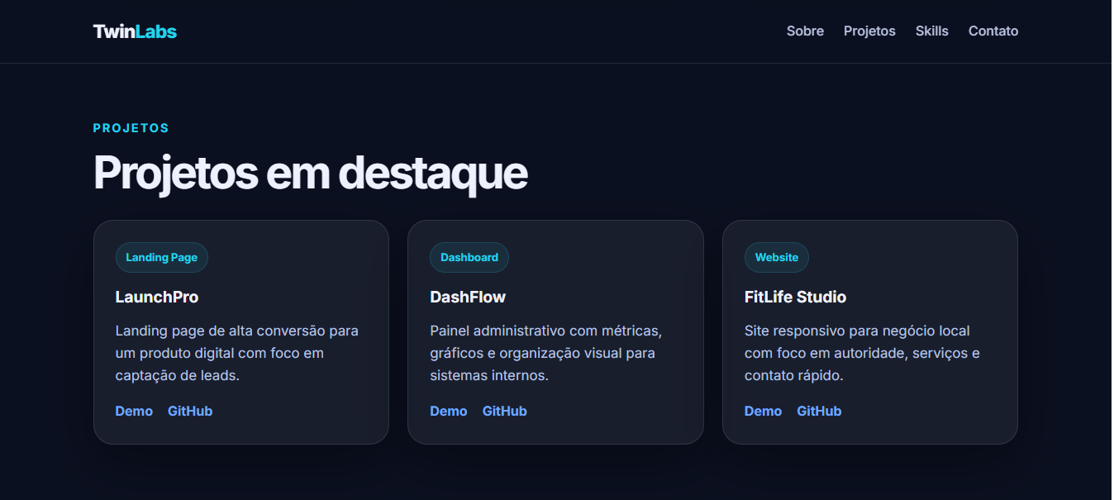Select the Dashboard badge
1114x500 pixels.
pyautogui.click(x=469, y=257)
